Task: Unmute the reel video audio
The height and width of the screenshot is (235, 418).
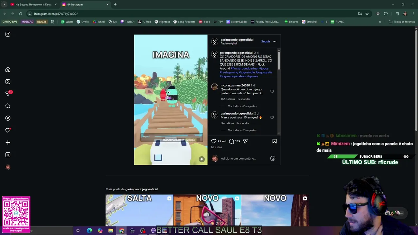Action: click(x=202, y=159)
